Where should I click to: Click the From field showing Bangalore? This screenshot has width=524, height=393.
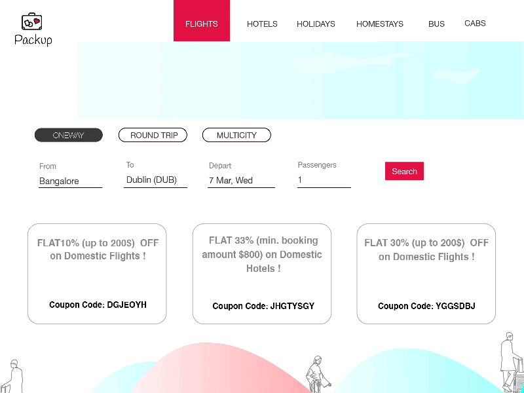tap(70, 180)
